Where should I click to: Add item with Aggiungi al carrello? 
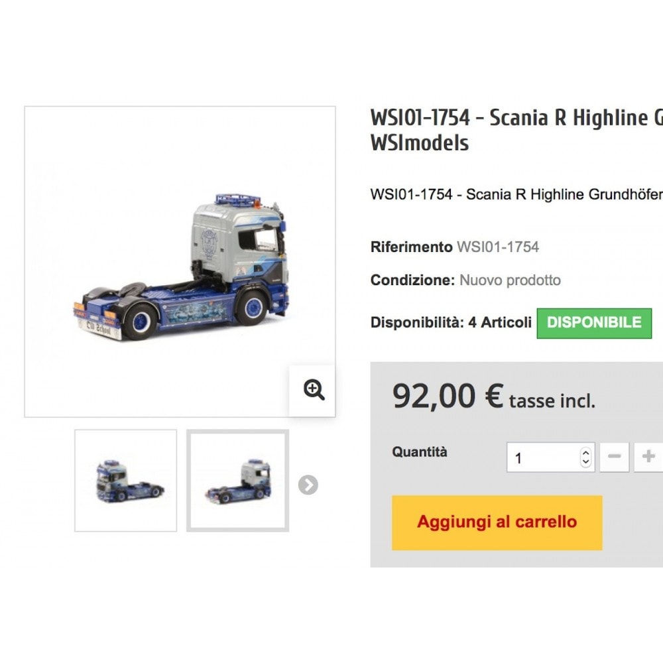click(x=497, y=522)
